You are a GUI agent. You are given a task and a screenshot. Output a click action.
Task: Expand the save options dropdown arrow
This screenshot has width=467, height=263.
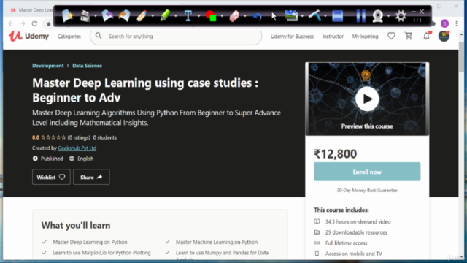point(96,16)
